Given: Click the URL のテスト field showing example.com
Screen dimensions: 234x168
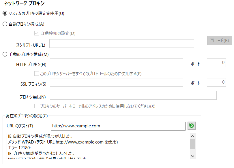Looking at the screenshot, I should coord(118,126).
